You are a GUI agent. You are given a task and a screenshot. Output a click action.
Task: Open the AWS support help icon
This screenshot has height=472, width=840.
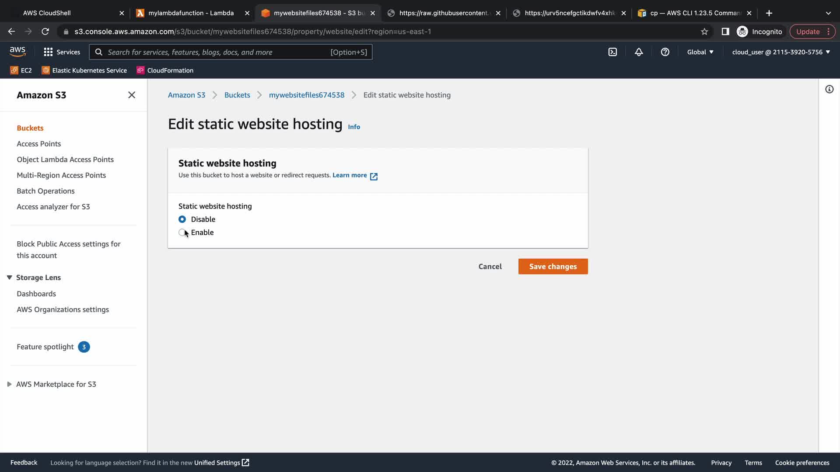[665, 52]
